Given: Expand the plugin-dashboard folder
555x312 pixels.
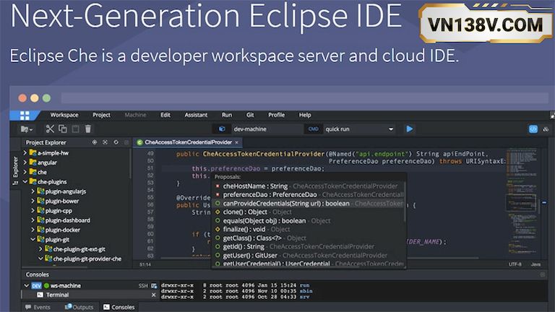Looking at the screenshot, I should pyautogui.click(x=33, y=220).
